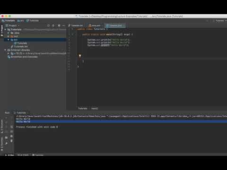This screenshot has height=170, width=227.
Task: Open the 4: Run tool window button
Action: click(9, 155)
